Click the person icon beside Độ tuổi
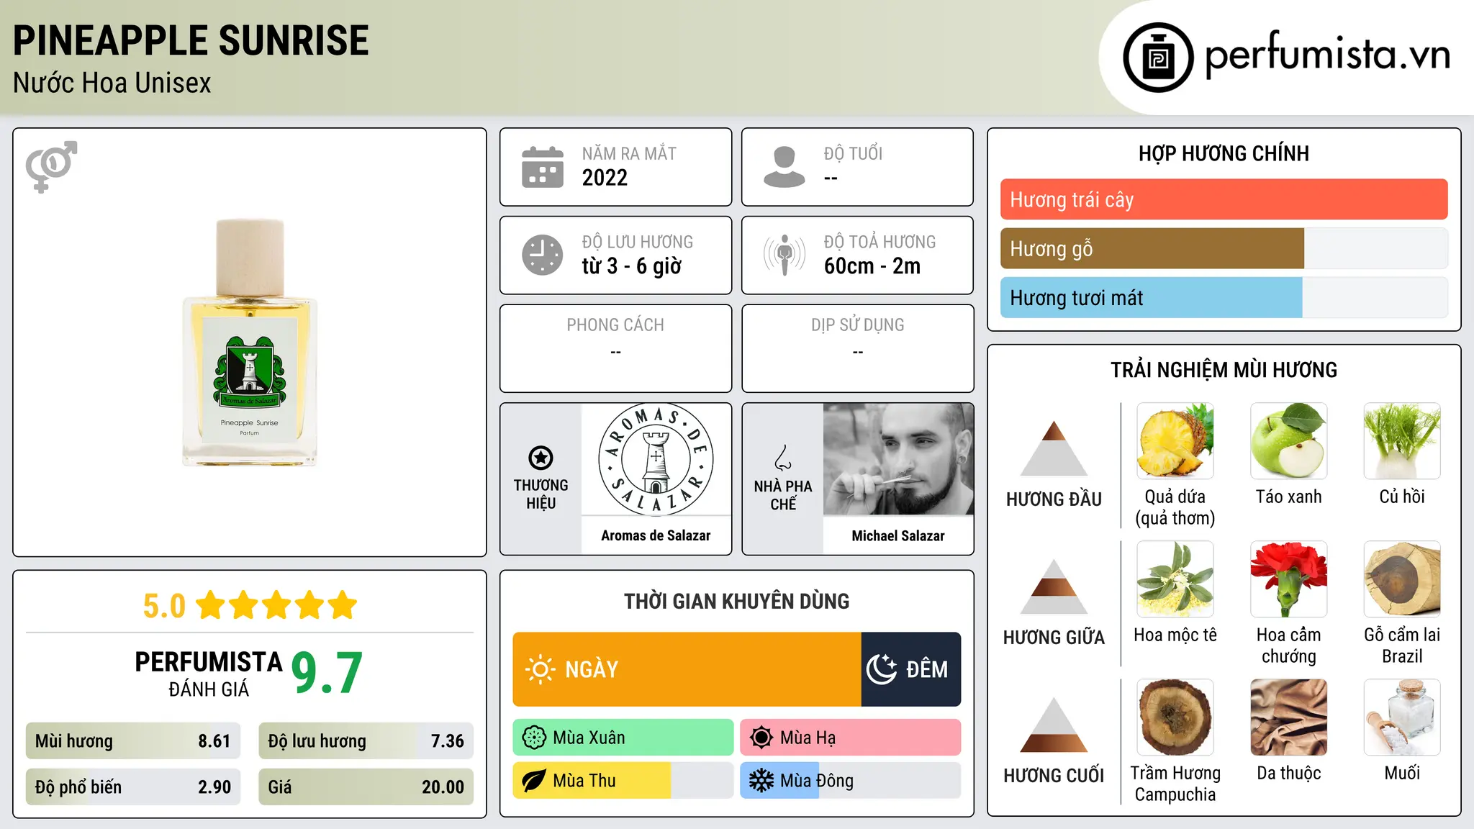The image size is (1474, 829). [785, 167]
